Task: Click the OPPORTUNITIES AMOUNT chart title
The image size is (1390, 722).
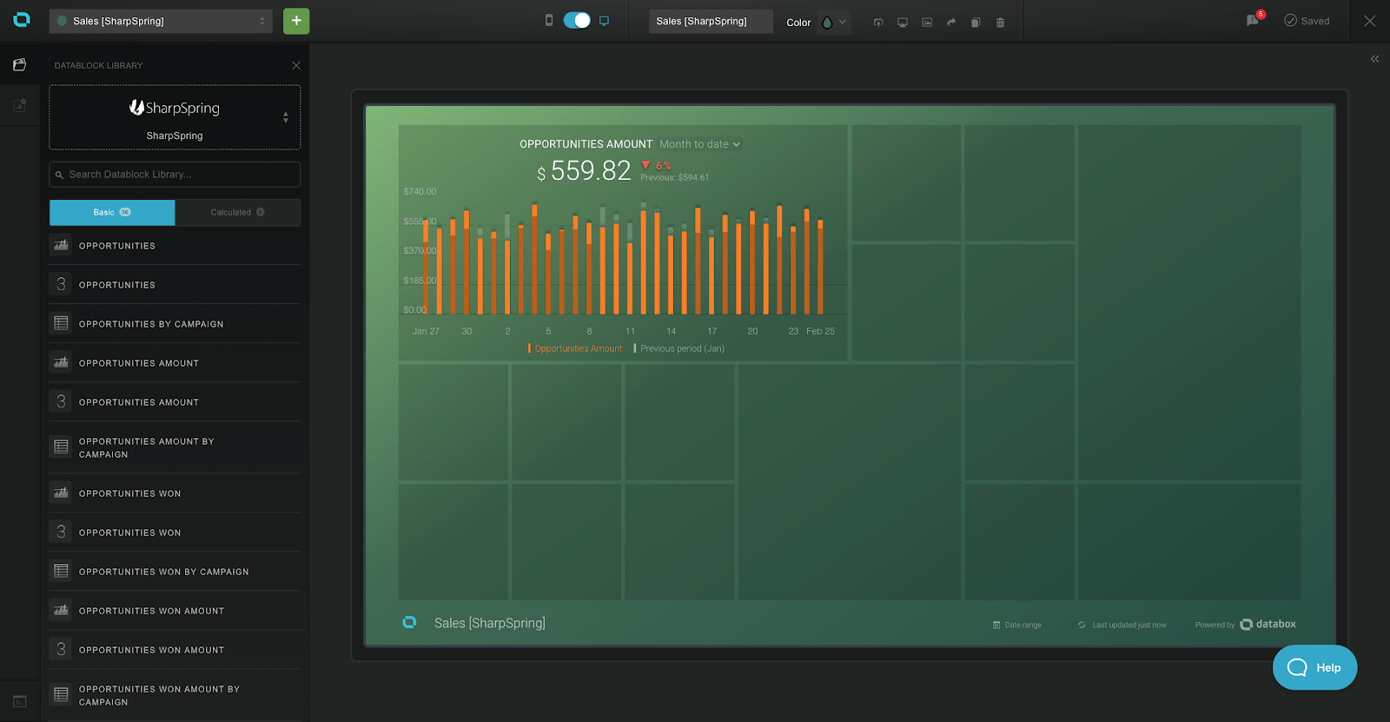Action: pyautogui.click(x=586, y=144)
